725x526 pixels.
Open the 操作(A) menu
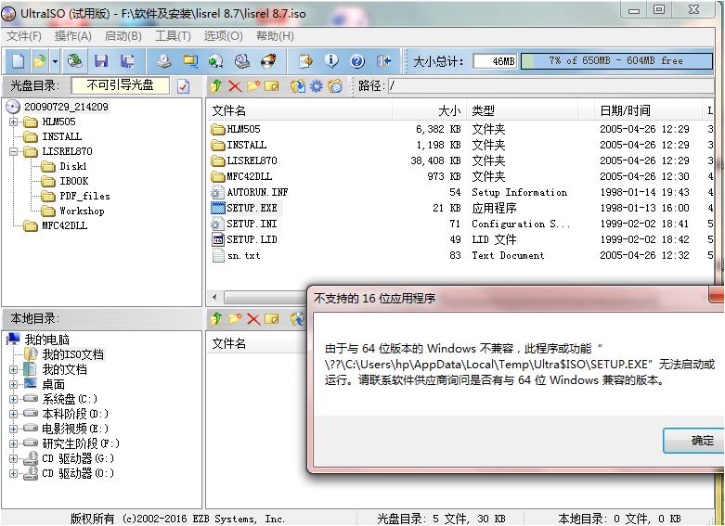[x=72, y=35]
